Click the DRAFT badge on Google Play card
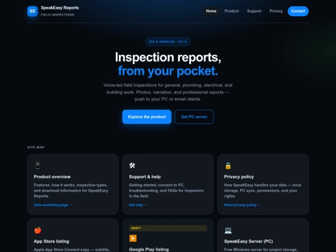 168,228
